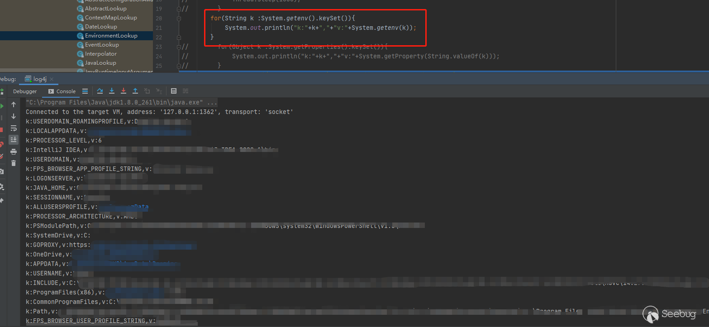The width and height of the screenshot is (709, 327).
Task: Click the class icon beside Interpolator
Action: coord(80,54)
